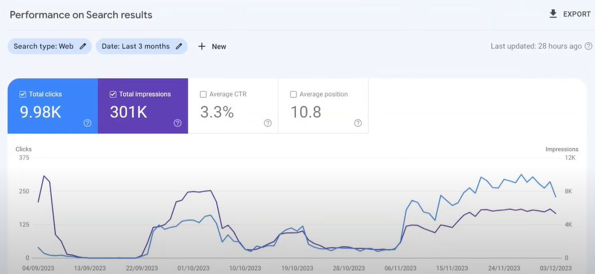Click the 375 clicks axis value
This screenshot has width=595, height=274.
(24, 158)
